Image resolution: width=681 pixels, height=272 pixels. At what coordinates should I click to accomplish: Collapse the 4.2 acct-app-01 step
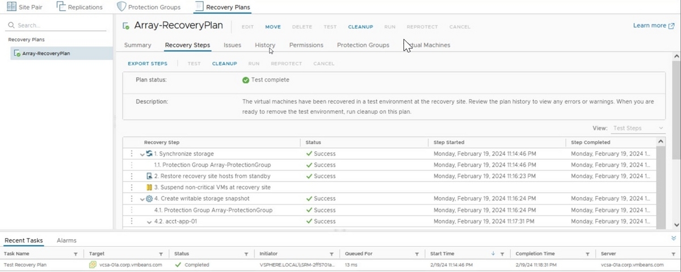point(149,222)
